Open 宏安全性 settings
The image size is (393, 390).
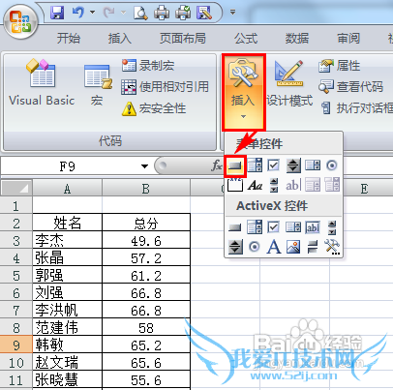pos(154,108)
